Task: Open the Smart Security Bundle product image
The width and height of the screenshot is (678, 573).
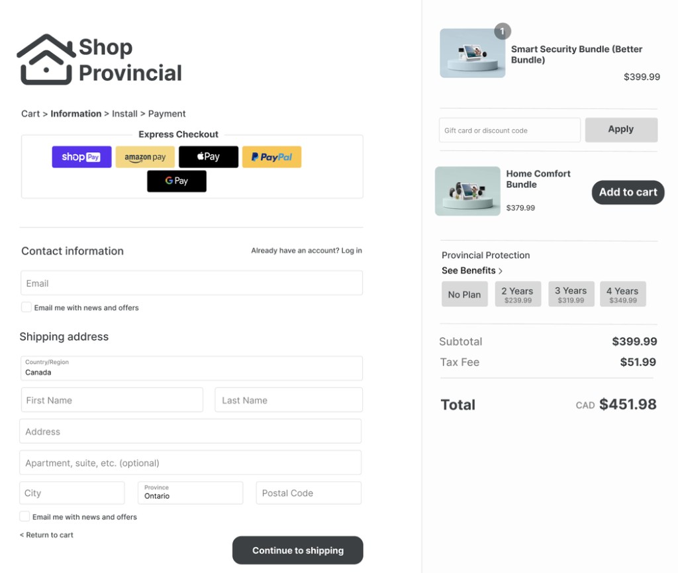Action: (472, 53)
